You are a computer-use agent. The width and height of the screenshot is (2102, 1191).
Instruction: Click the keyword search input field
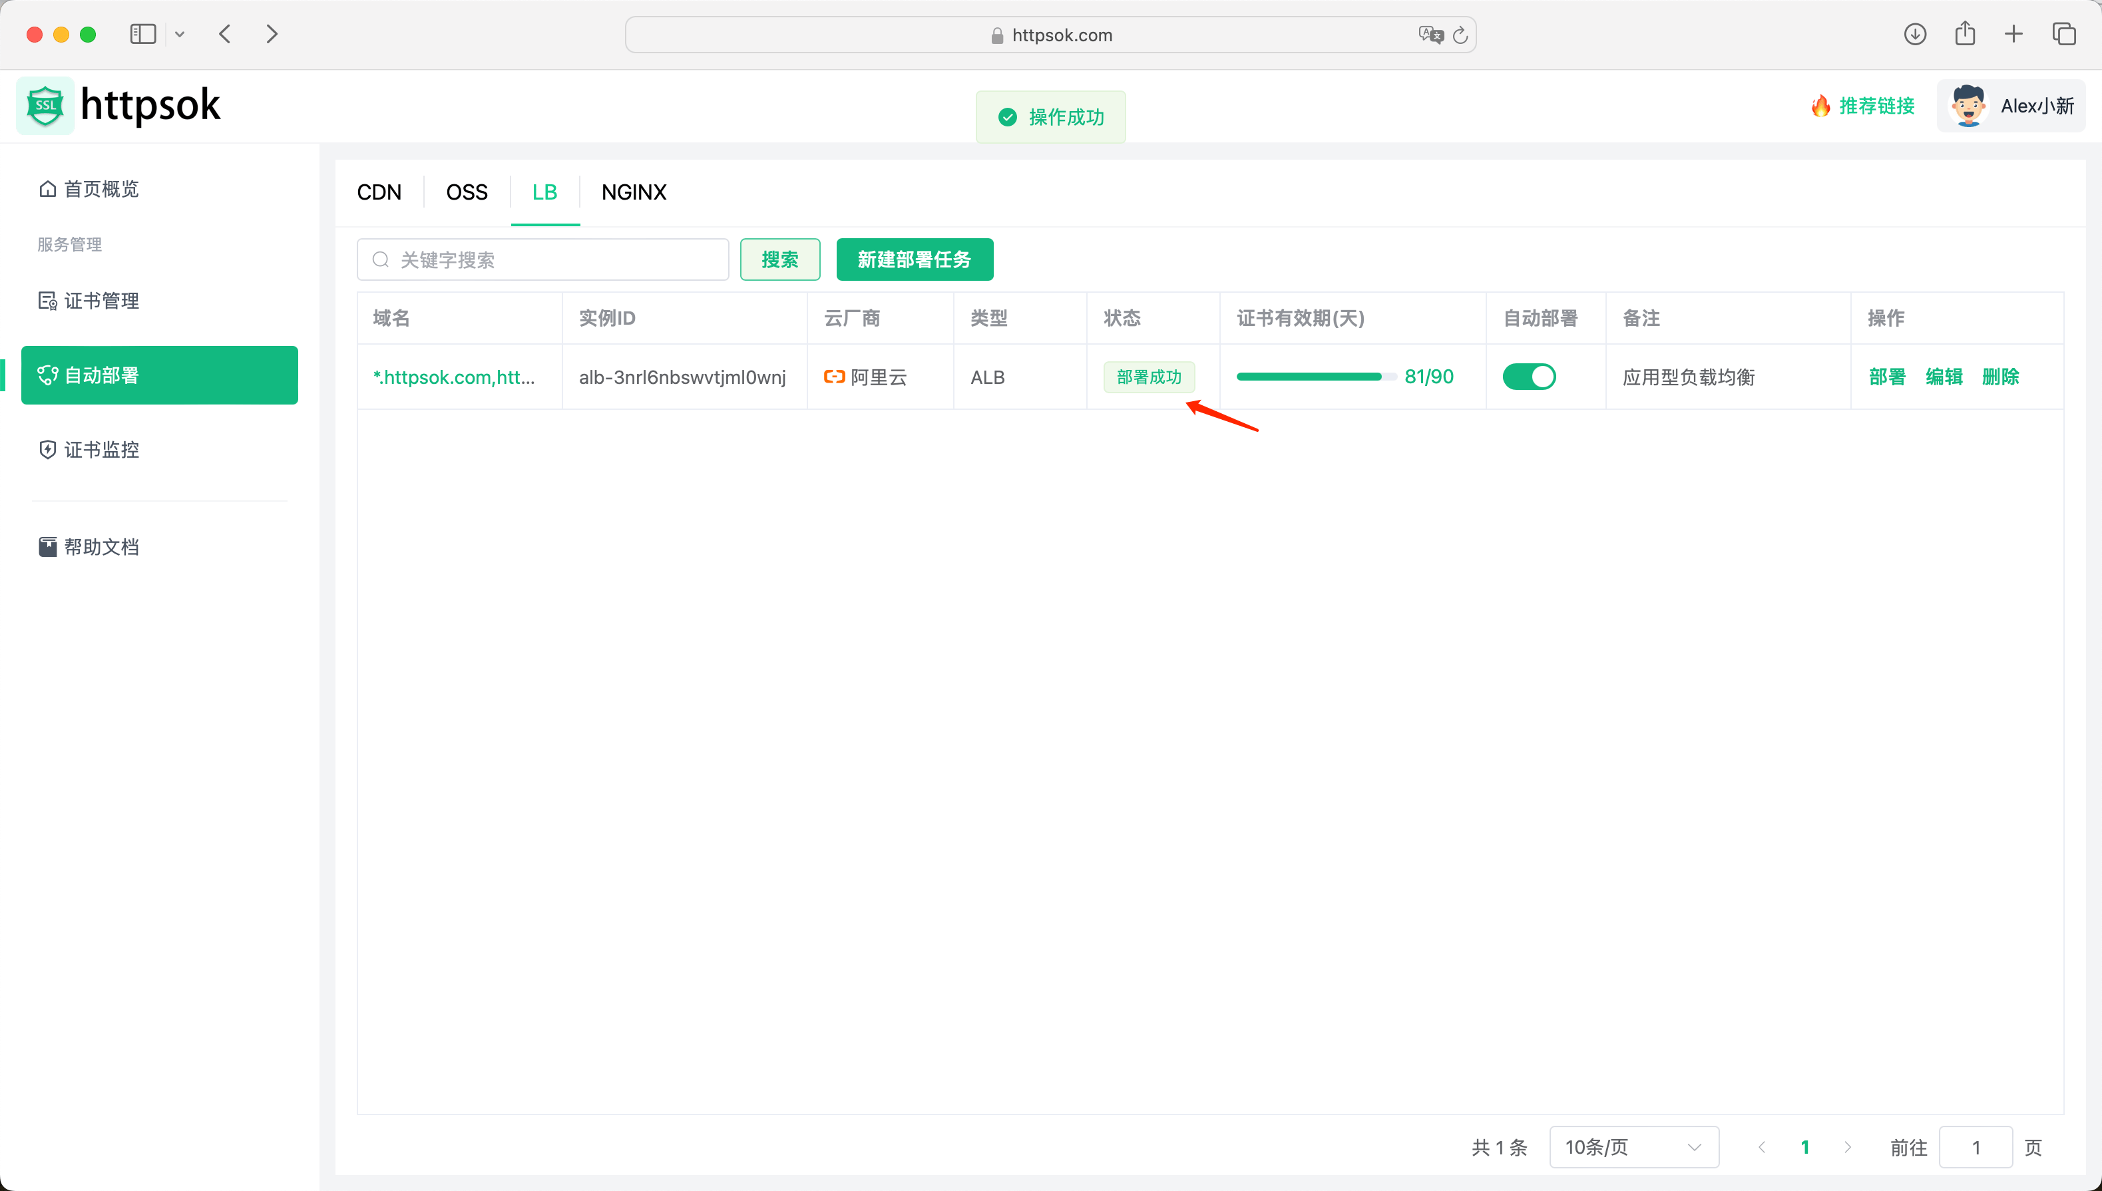coord(542,259)
